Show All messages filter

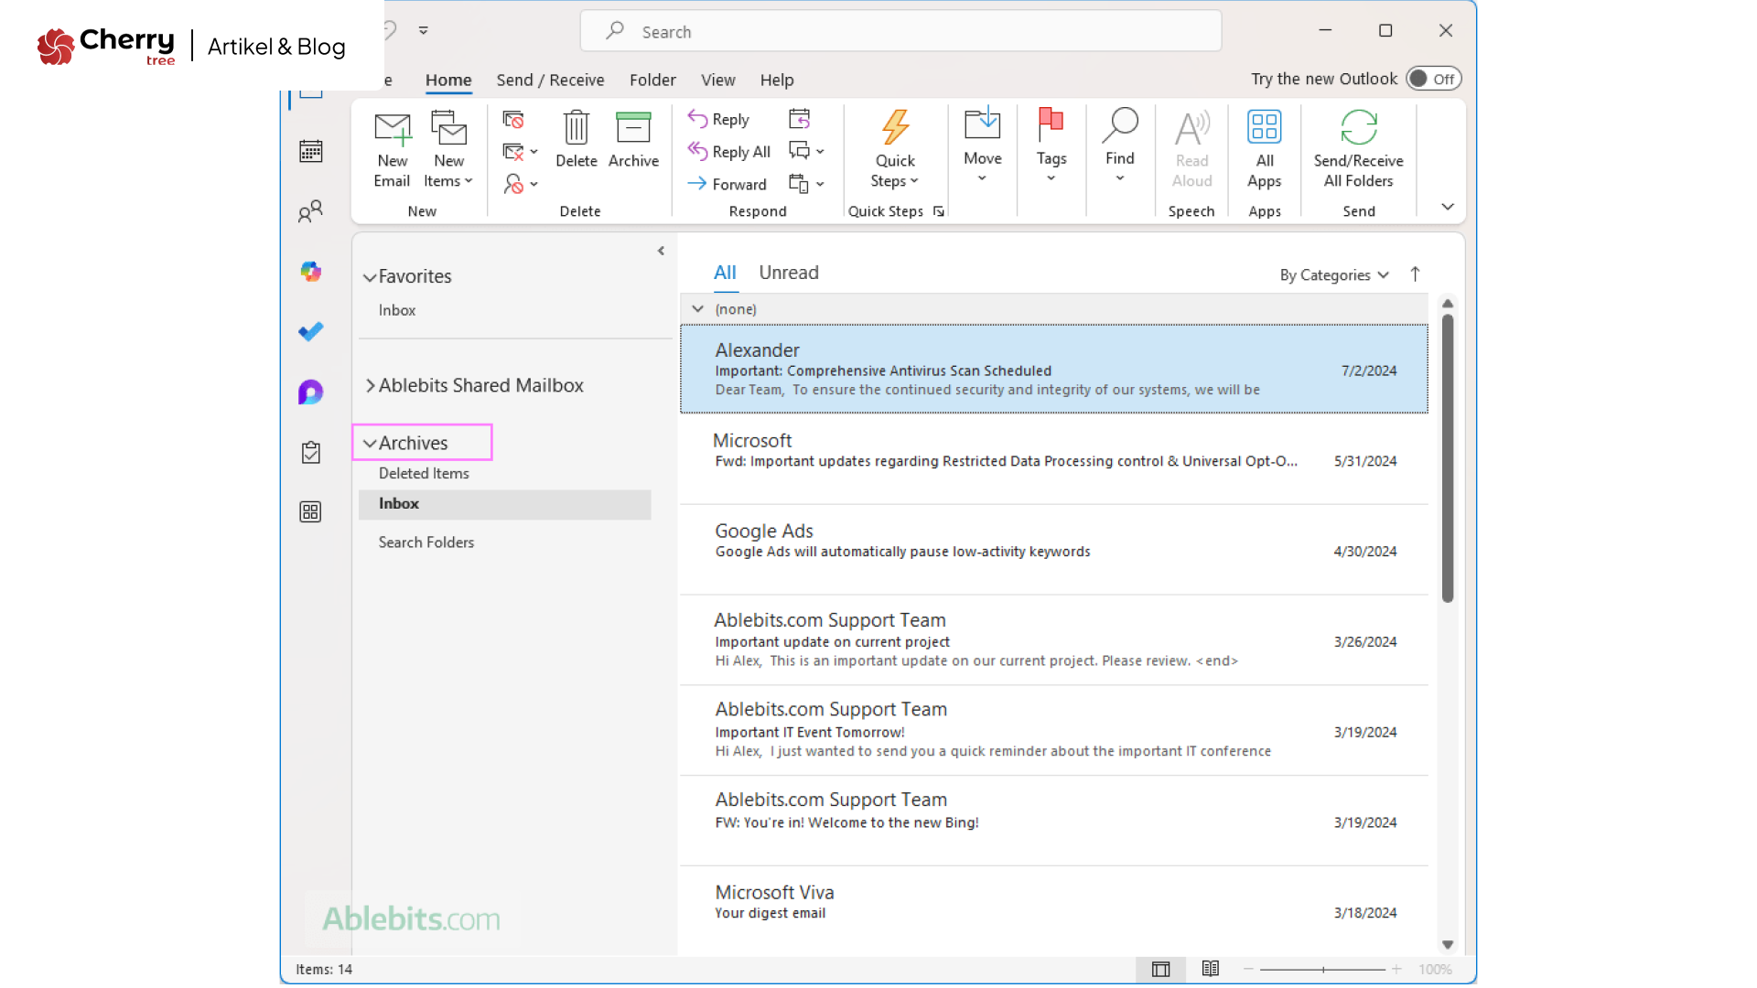tap(725, 273)
